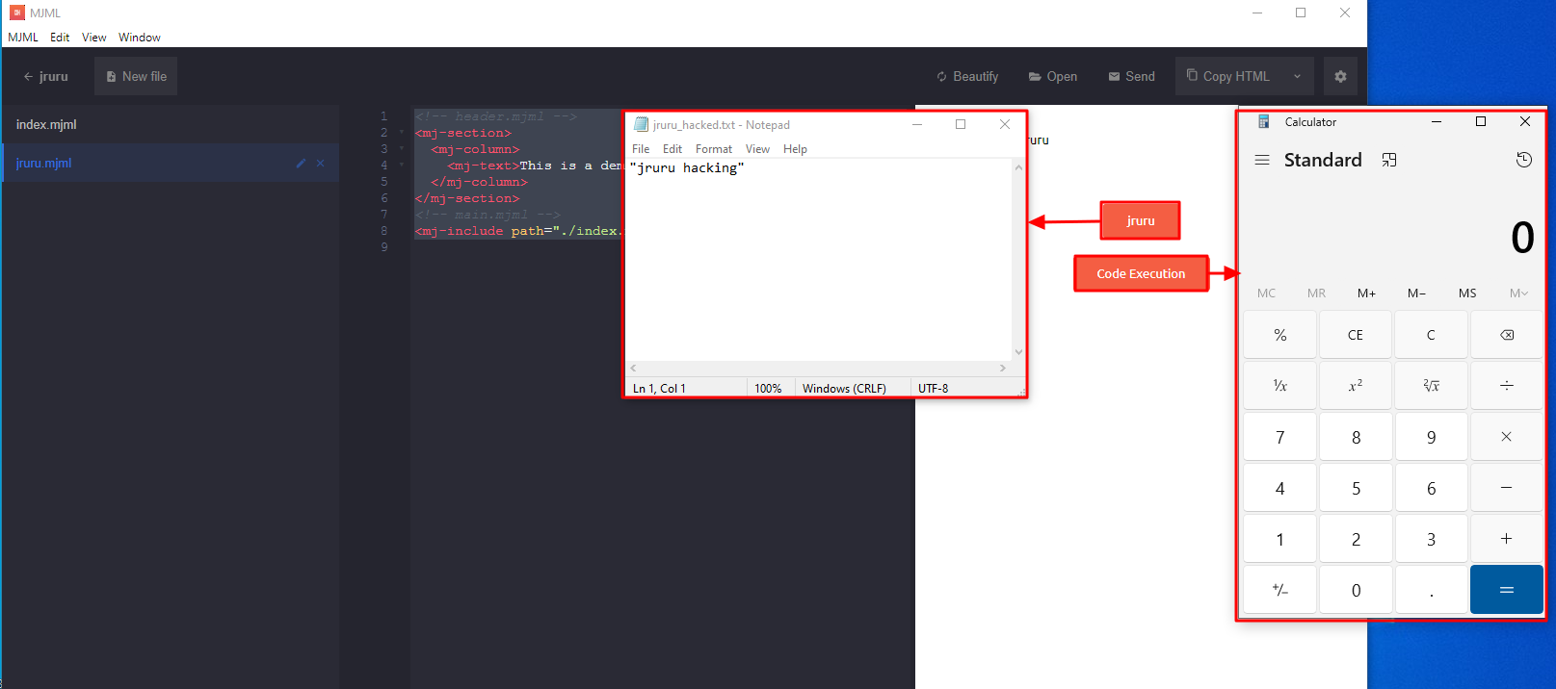The height and width of the screenshot is (689, 1556).
Task: Click the Copy HTML button
Action: click(x=1228, y=76)
